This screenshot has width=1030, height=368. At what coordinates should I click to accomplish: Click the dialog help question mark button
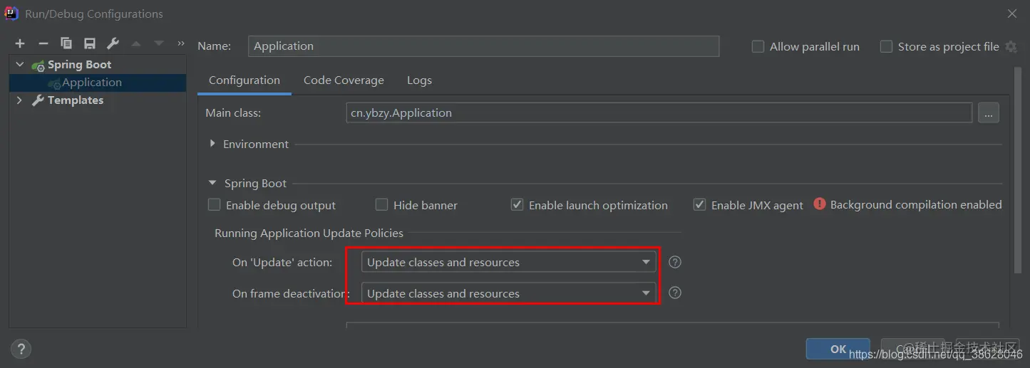point(21,349)
